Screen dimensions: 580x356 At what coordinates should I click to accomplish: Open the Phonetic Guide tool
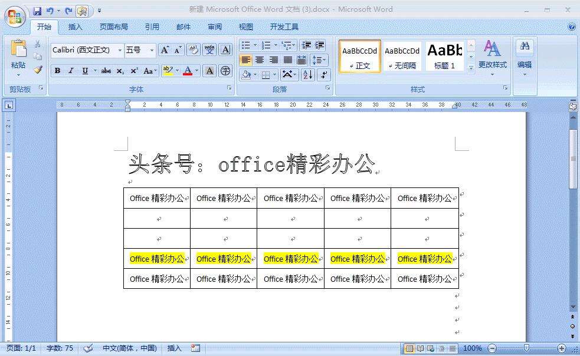tap(209, 50)
